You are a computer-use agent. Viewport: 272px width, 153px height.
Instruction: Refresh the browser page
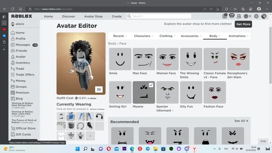tap(13, 9)
